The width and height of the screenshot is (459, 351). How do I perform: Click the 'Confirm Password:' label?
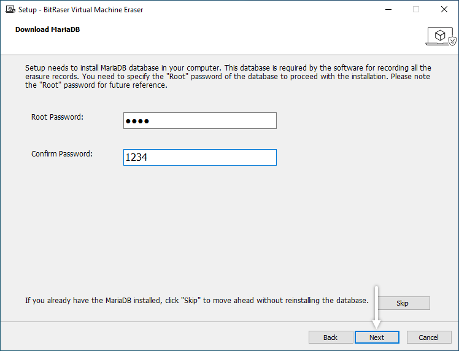(x=62, y=154)
